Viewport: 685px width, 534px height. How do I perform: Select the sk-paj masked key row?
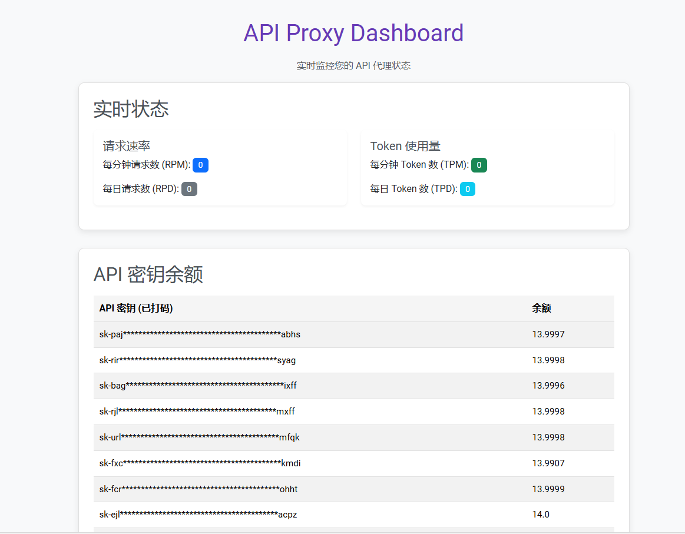tap(199, 334)
